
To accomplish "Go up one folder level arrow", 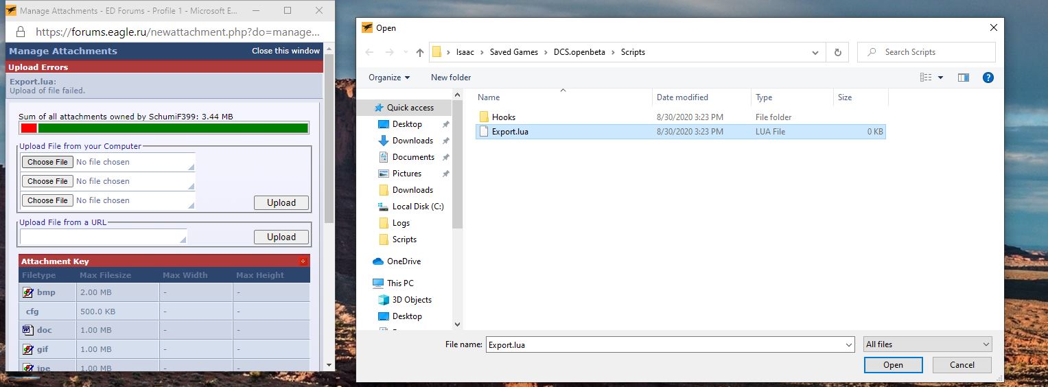I will [x=420, y=52].
